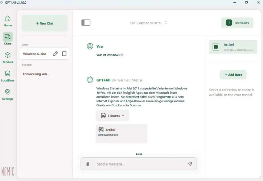Click the Add Docs button
Screen dimensions: 263x181
point(233,75)
